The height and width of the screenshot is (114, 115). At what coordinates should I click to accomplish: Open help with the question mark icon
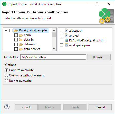click(7, 107)
